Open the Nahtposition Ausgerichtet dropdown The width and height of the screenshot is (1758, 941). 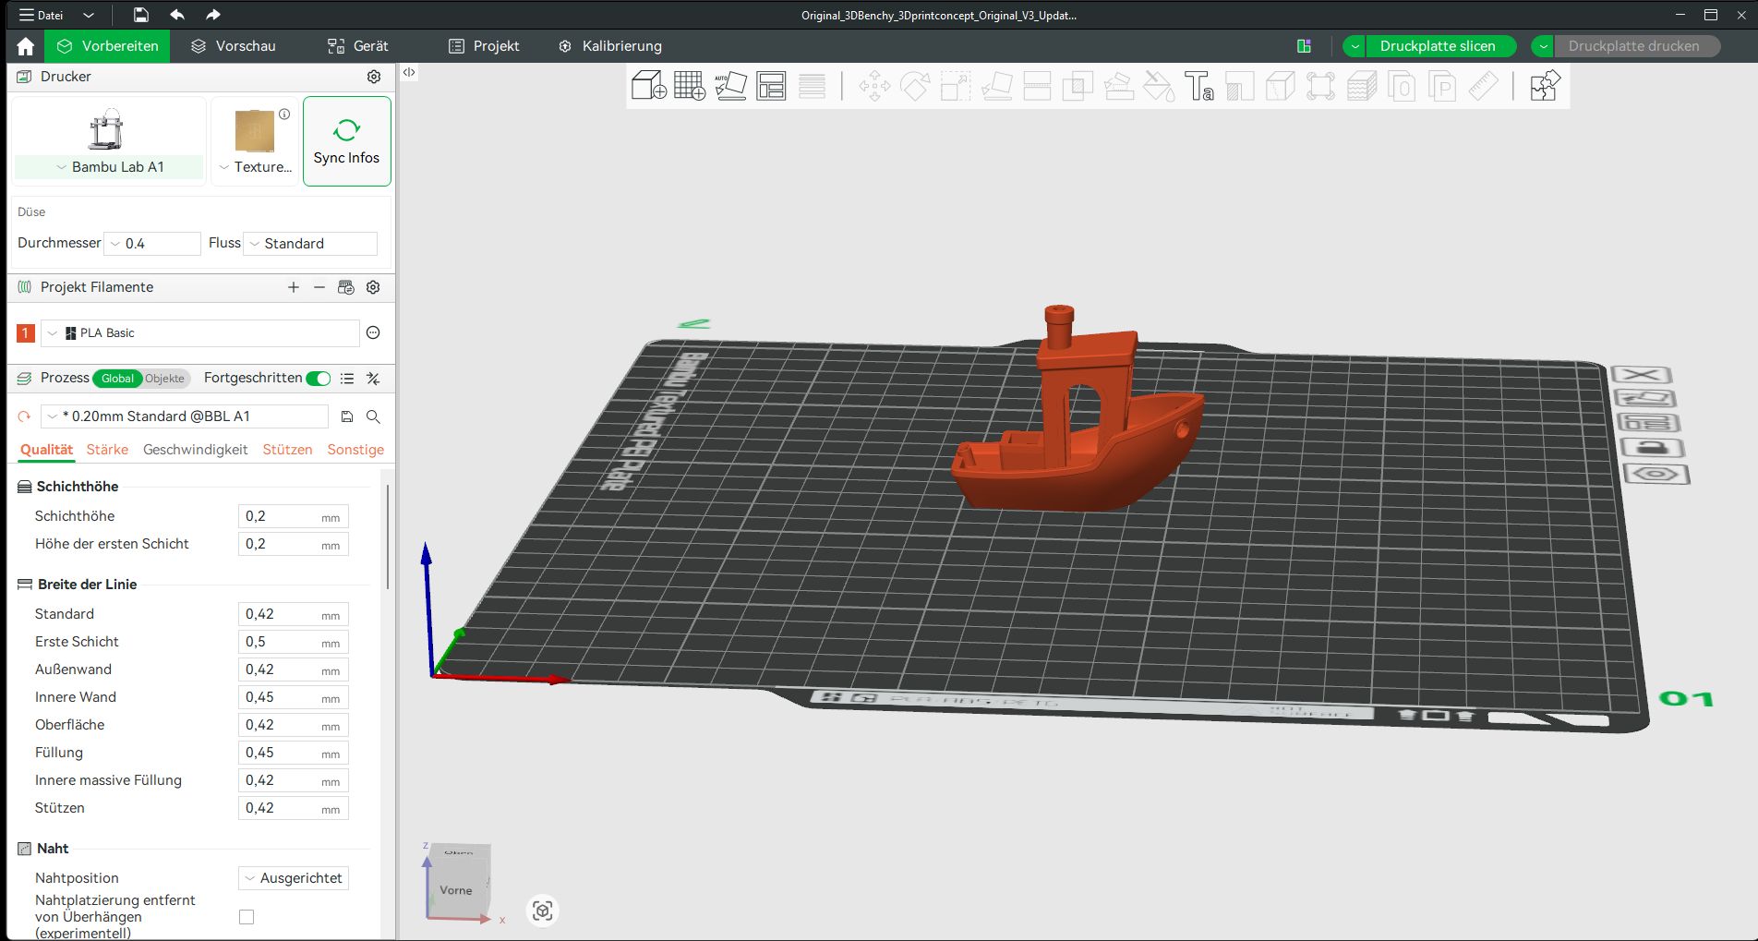[x=293, y=877]
